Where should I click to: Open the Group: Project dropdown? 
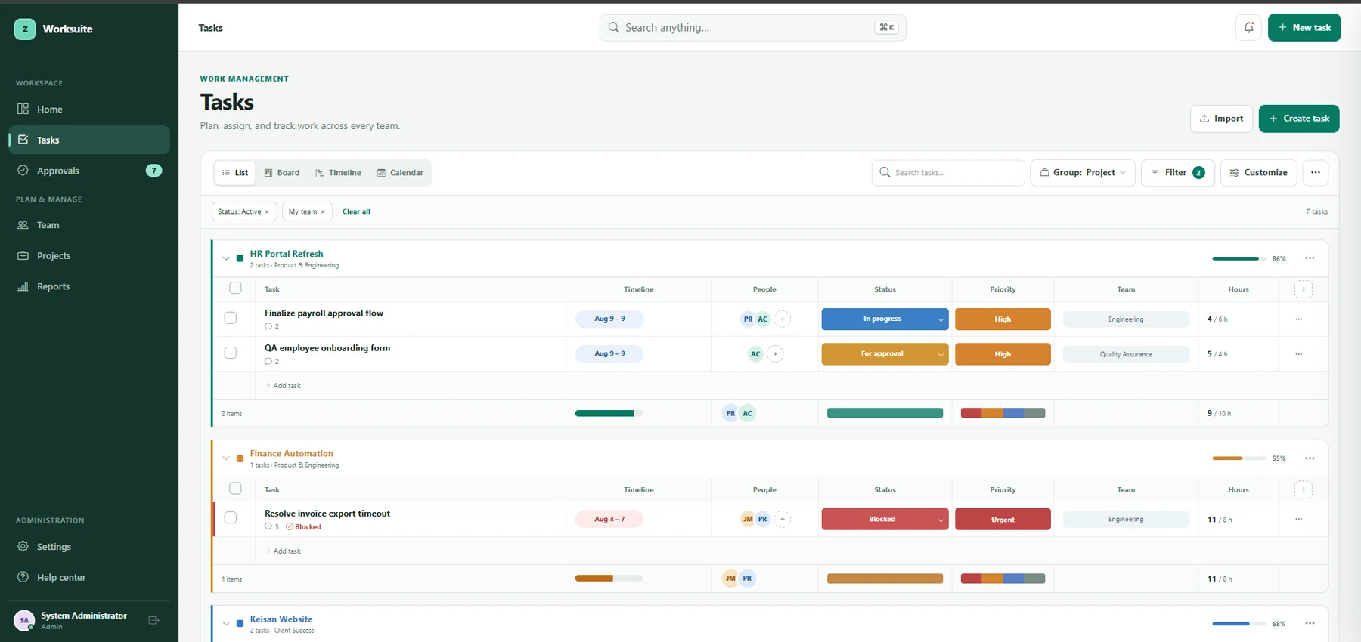coord(1083,172)
